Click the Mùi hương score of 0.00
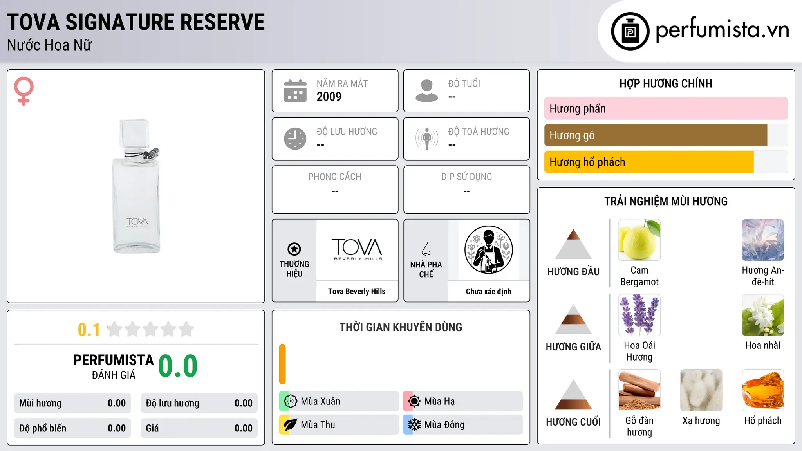This screenshot has height=451, width=802. coord(117,403)
